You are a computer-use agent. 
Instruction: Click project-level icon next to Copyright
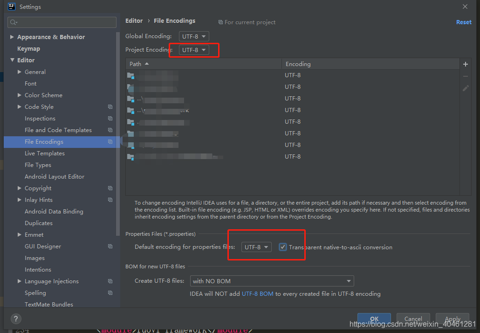click(110, 188)
